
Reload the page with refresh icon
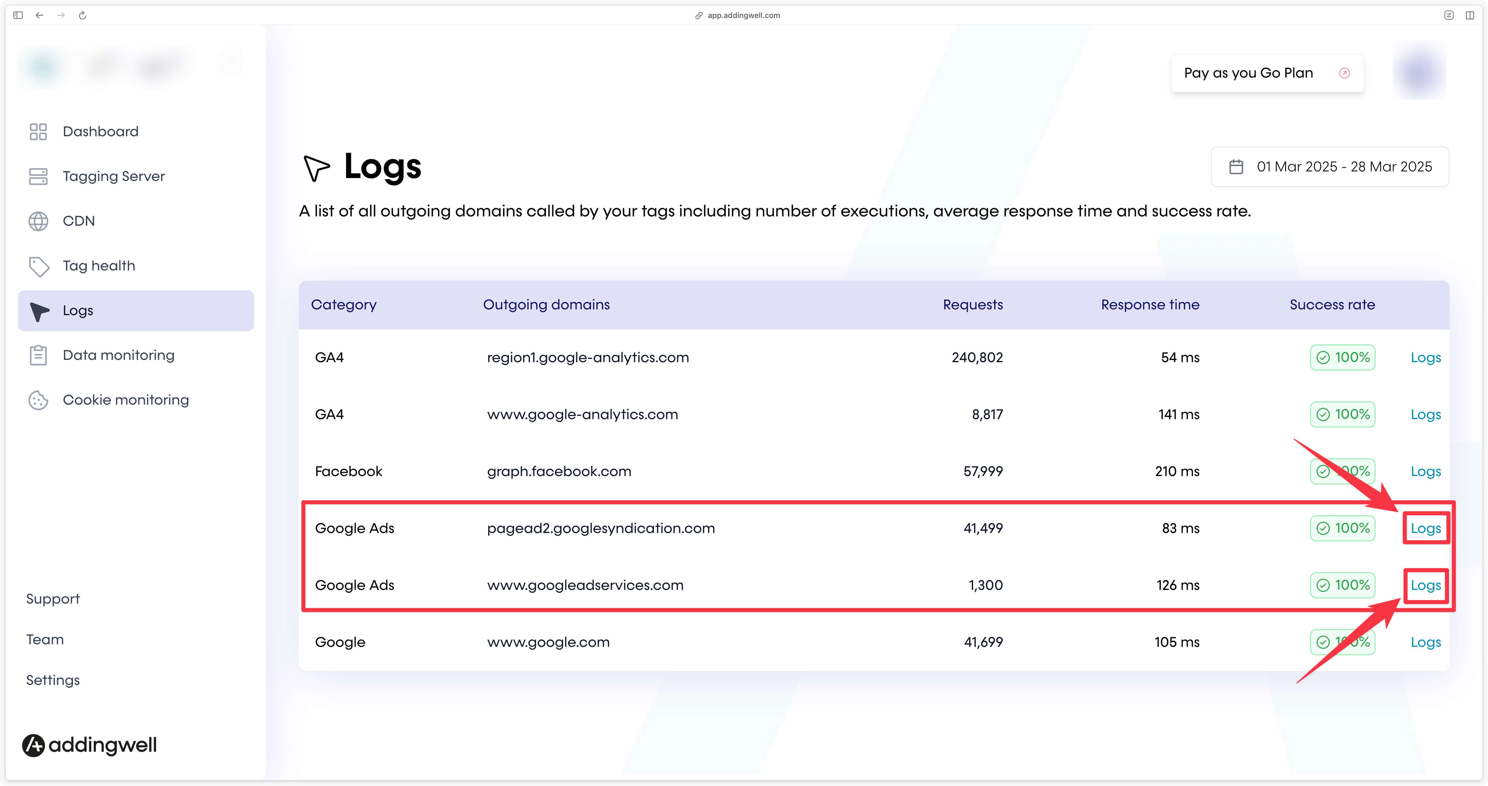[82, 16]
